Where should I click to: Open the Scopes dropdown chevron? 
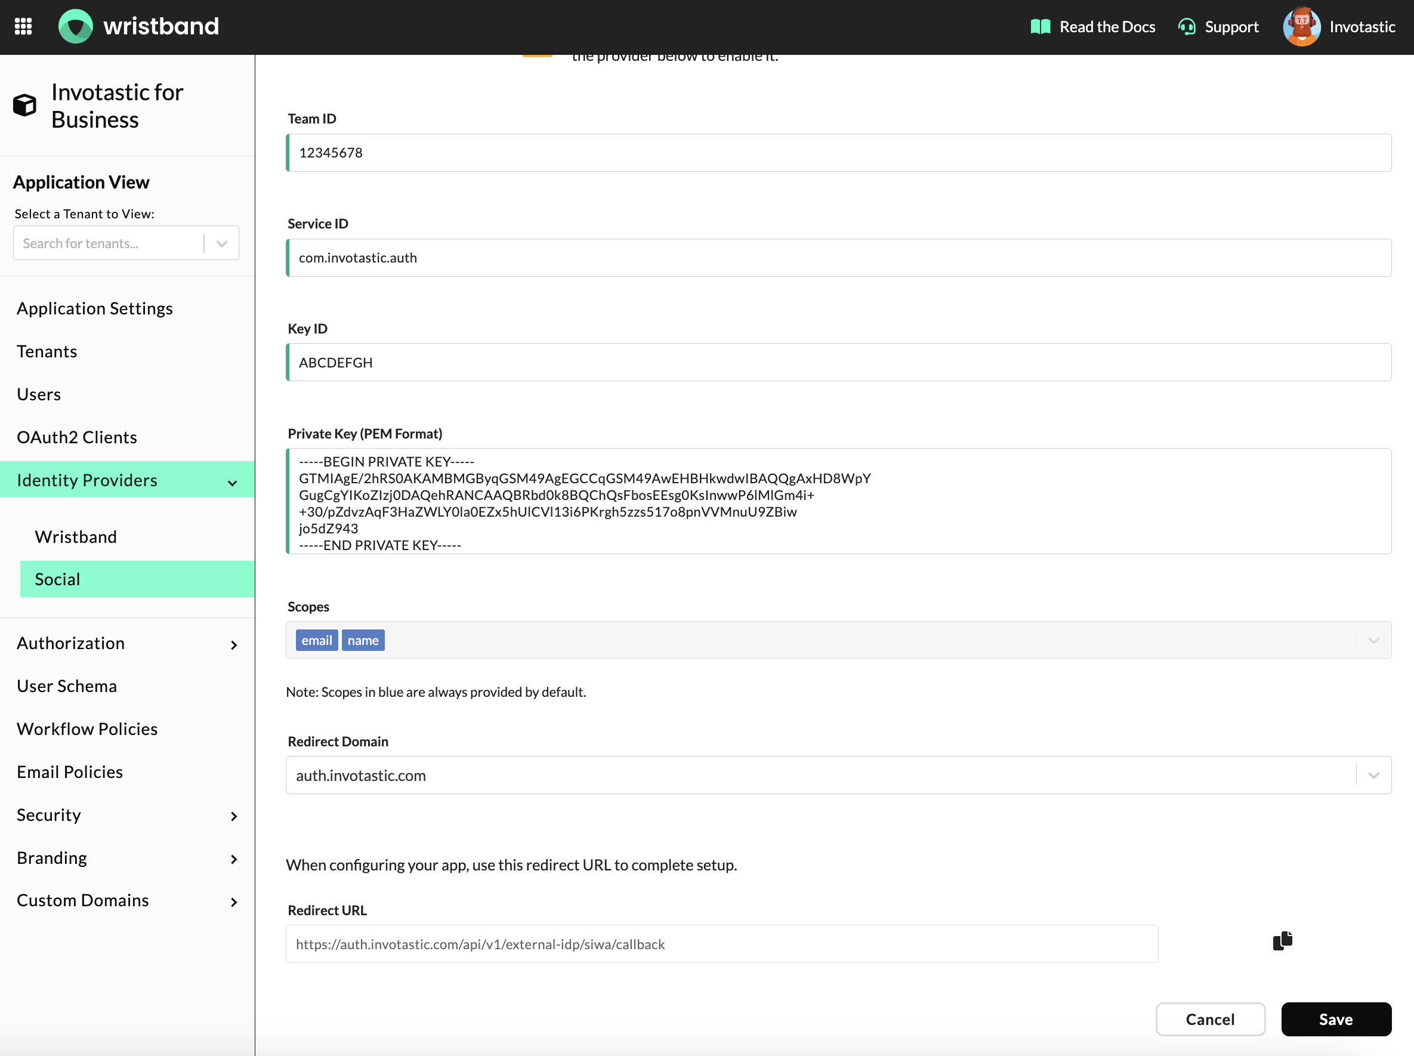pos(1373,640)
